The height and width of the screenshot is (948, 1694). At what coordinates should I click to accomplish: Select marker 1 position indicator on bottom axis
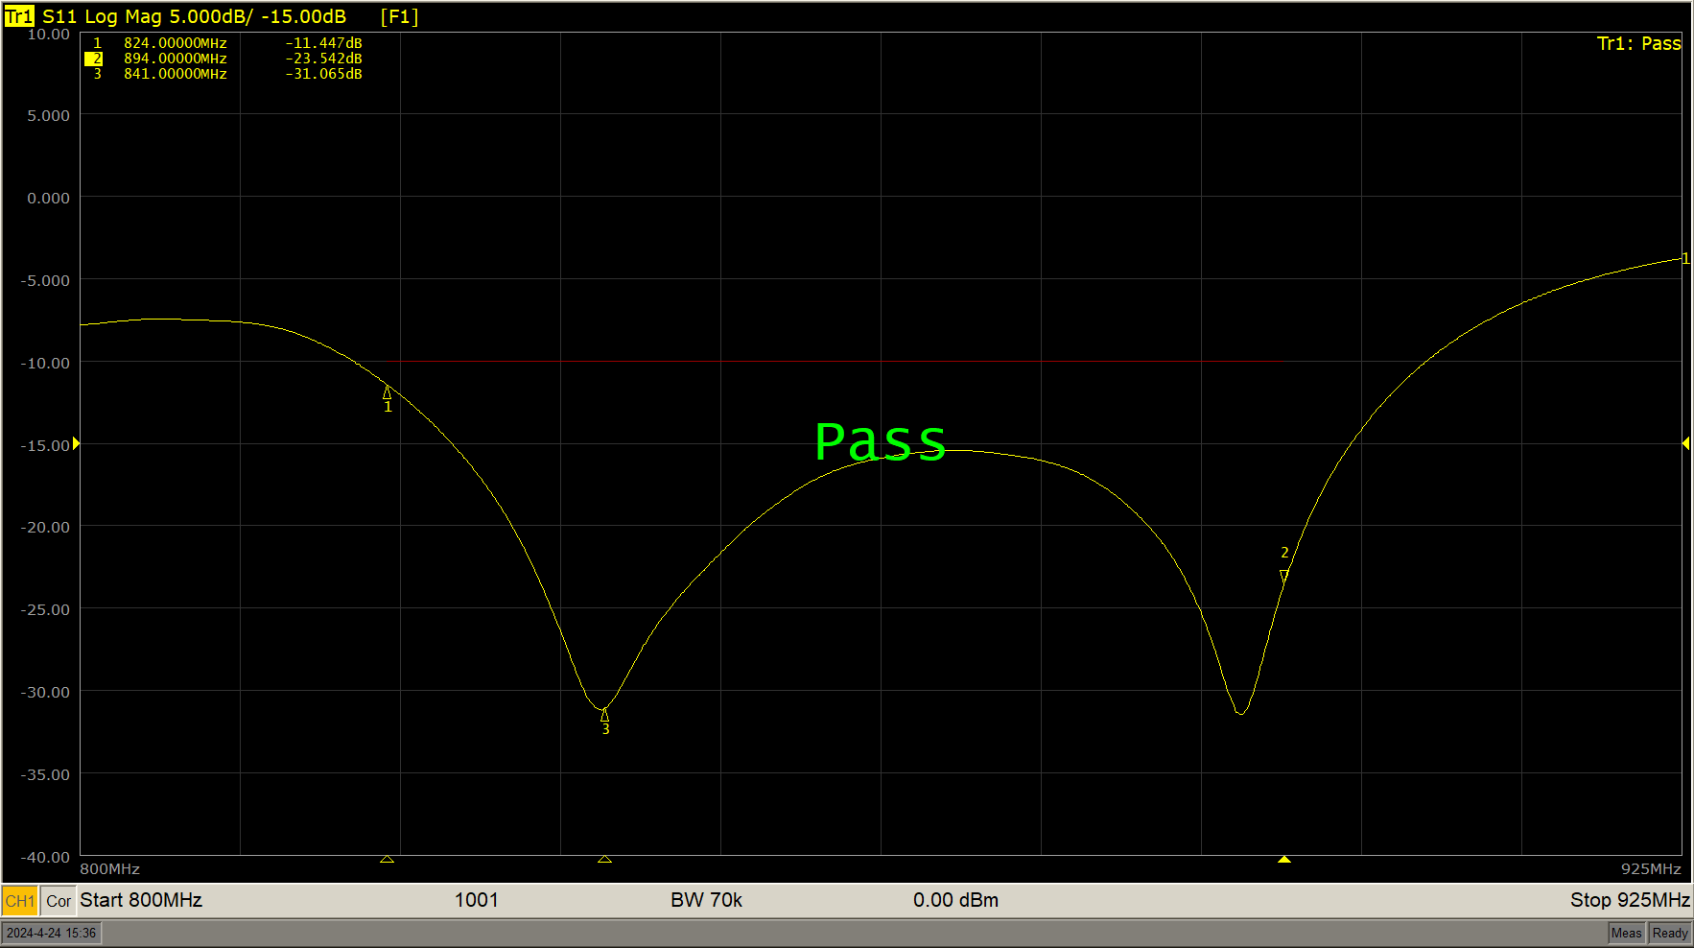(x=387, y=859)
